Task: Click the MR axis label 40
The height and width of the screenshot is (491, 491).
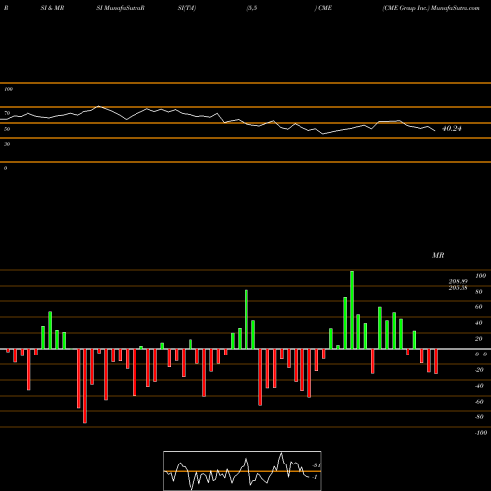Action: [479, 323]
